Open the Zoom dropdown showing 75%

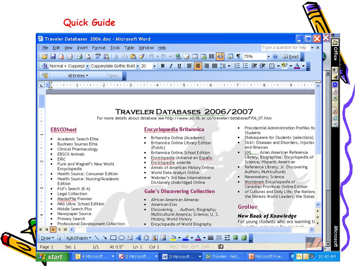[268, 56]
